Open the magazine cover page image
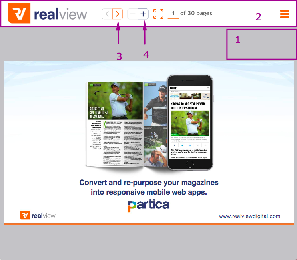Screen dimensions: 297x260 (149, 143)
